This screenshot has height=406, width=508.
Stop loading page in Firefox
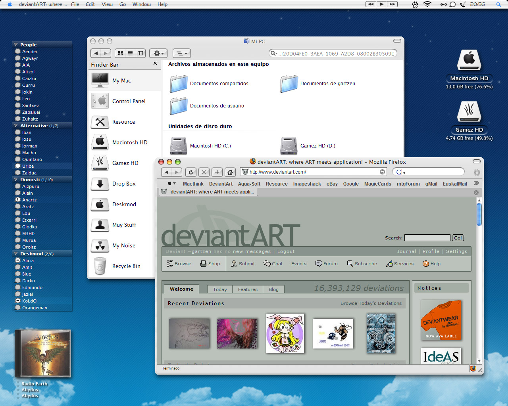click(204, 172)
